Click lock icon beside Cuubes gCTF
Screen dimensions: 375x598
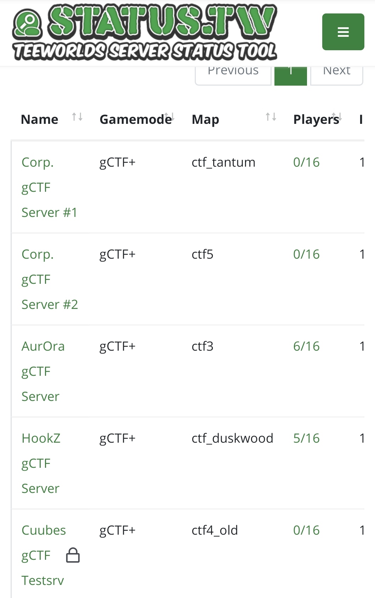(x=73, y=555)
